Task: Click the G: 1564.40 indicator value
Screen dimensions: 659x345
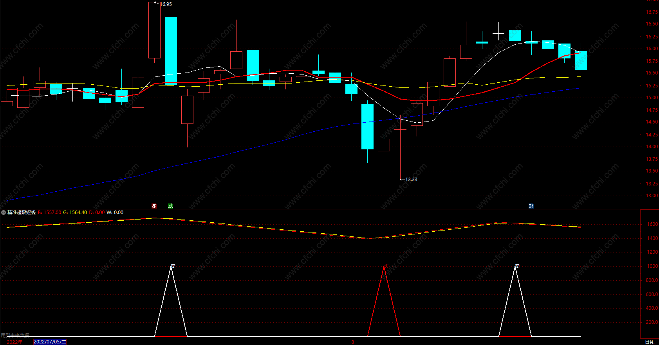Action: pyautogui.click(x=75, y=212)
